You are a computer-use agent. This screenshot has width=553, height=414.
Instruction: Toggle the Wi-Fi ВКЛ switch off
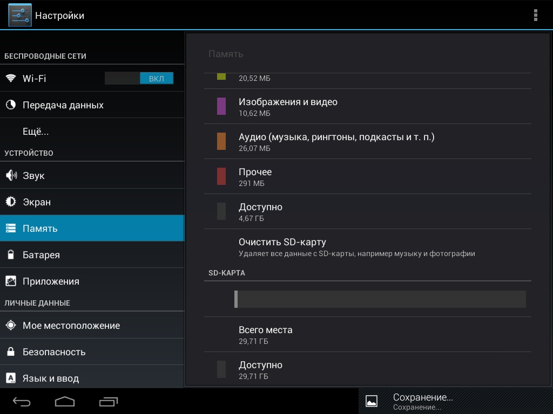[x=139, y=78]
